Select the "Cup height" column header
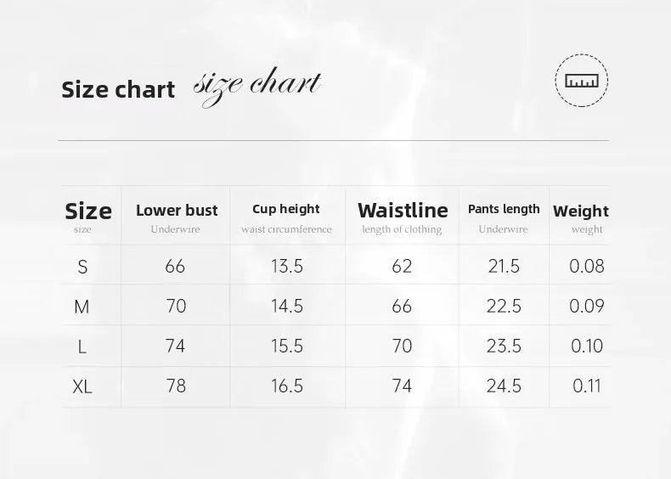Image resolution: width=671 pixels, height=479 pixels. [x=286, y=209]
